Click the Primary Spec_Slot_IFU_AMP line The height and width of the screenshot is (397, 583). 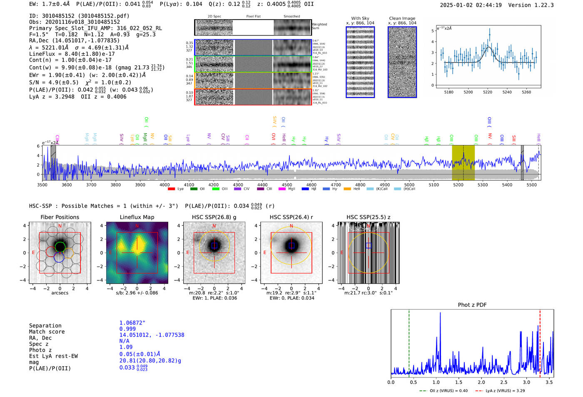pos(96,28)
